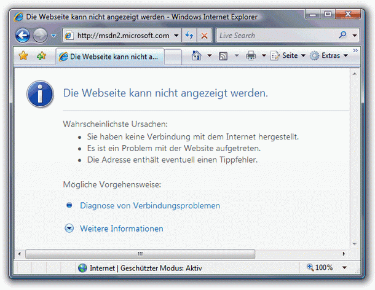This screenshot has width=375, height=290.
Task: Expand the address bar history dropdown
Action: [x=176, y=36]
